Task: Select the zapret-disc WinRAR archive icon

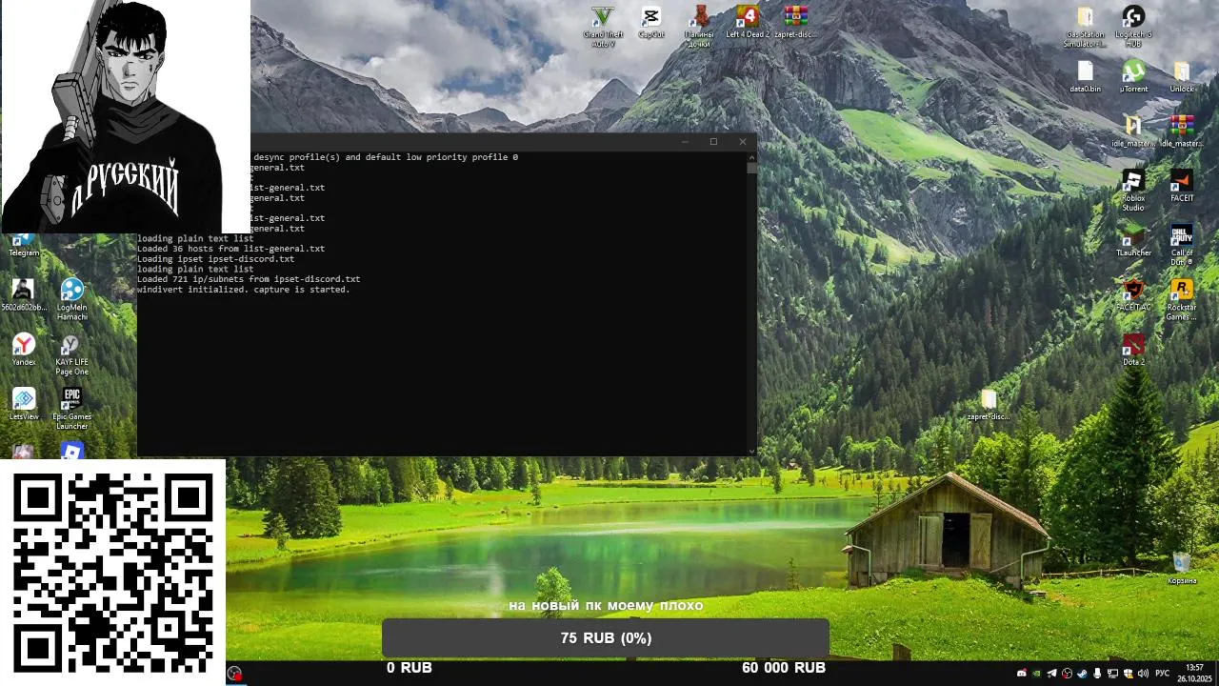Action: 795,23
